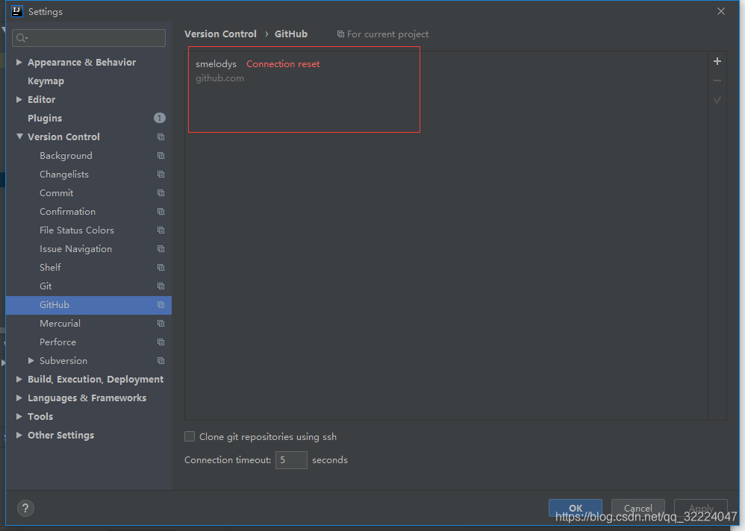Expand Other Settings section arrow
This screenshot has height=531, width=745.
[x=19, y=435]
